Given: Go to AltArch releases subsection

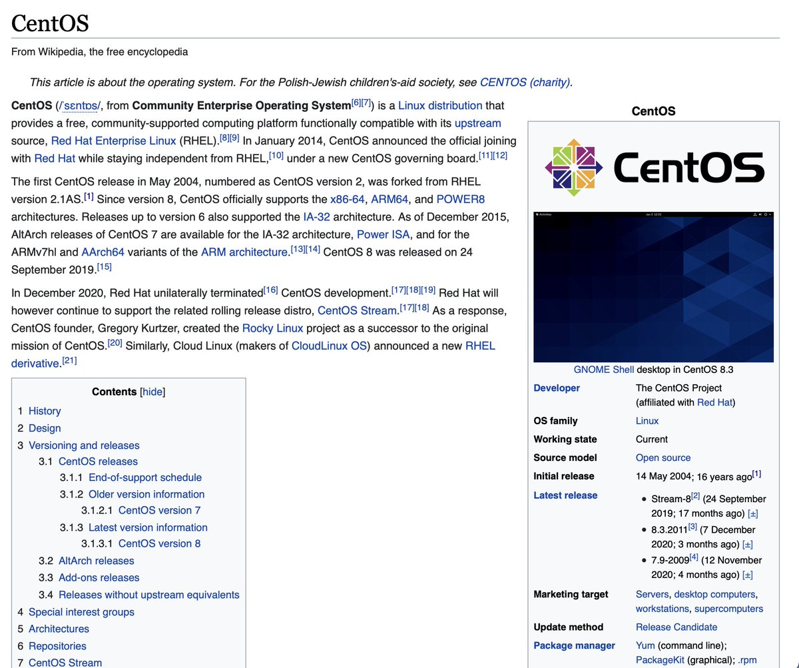Looking at the screenshot, I should pos(97,561).
